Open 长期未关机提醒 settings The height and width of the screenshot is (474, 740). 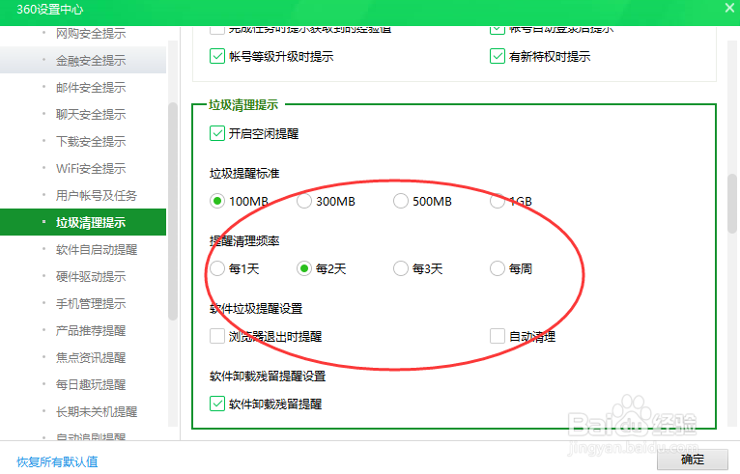97,412
